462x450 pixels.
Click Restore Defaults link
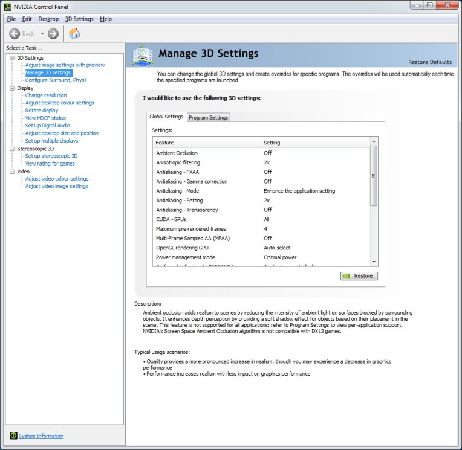[x=429, y=62]
